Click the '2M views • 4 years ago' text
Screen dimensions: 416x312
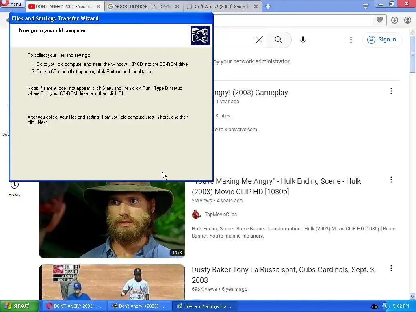(217, 201)
